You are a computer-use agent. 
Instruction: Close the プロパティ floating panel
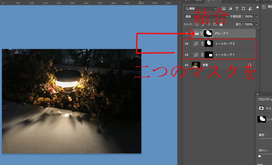[258, 94]
